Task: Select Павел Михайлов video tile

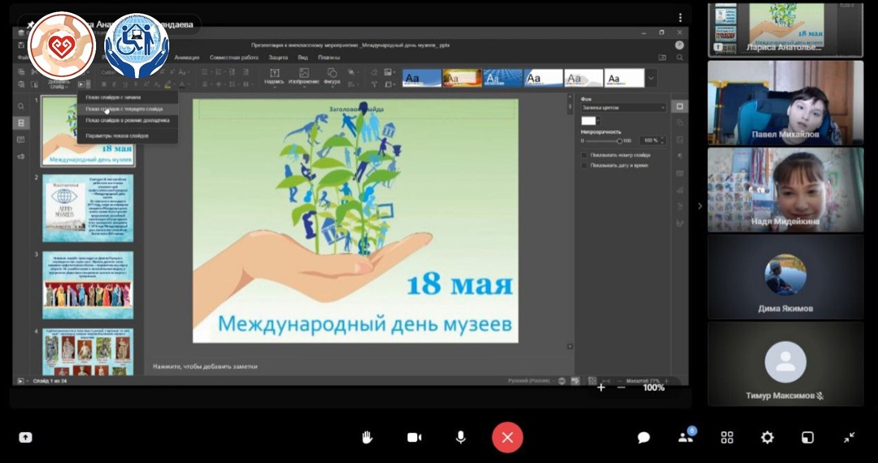Action: click(785, 103)
